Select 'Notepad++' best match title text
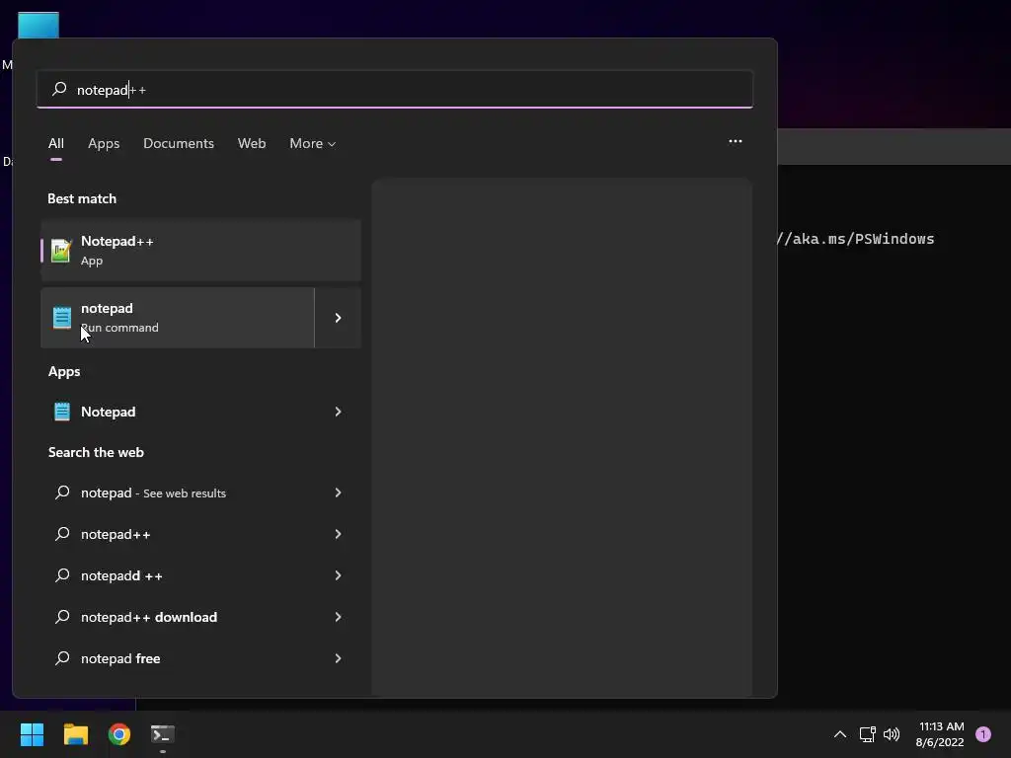Image resolution: width=1011 pixels, height=758 pixels. tap(117, 241)
